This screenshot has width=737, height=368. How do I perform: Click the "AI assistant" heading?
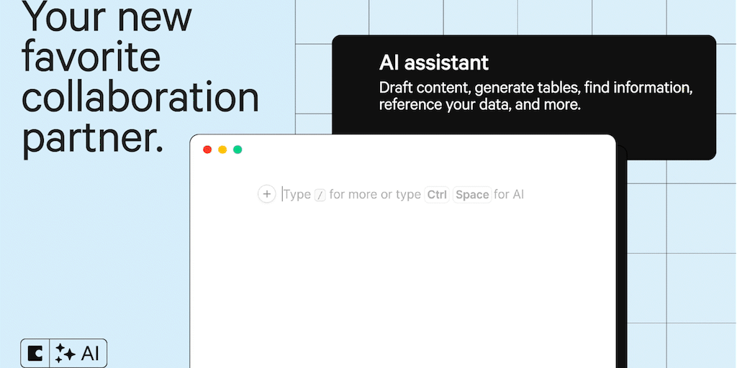click(433, 63)
